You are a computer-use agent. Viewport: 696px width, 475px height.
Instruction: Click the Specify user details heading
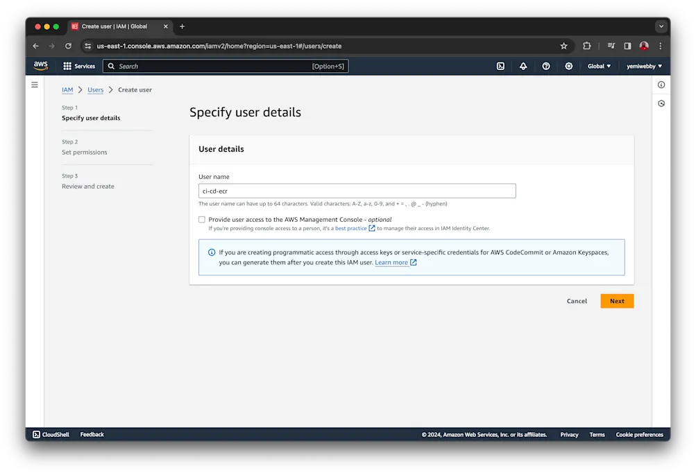tap(245, 112)
